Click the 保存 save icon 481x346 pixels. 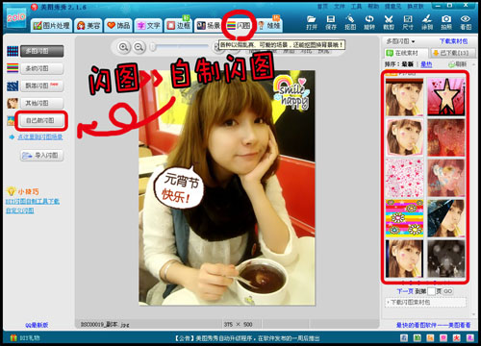331,22
